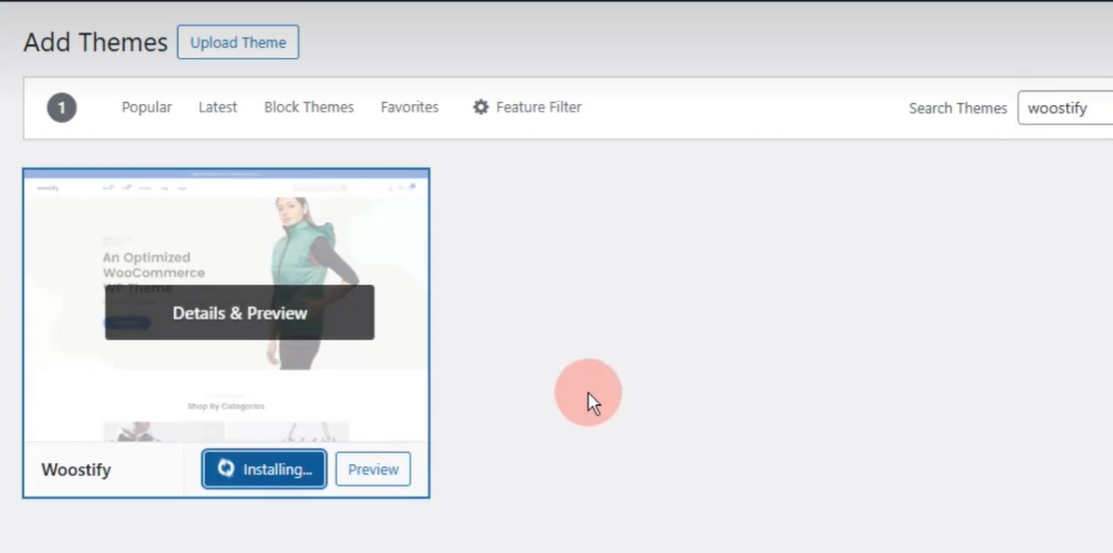This screenshot has width=1113, height=553.
Task: Focus the Search Themes input field
Action: point(1065,108)
